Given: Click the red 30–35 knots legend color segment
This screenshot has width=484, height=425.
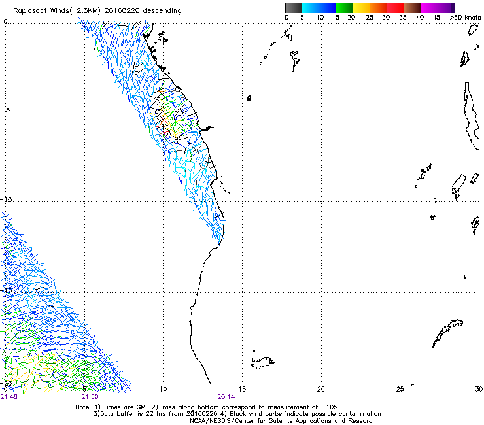Looking at the screenshot, I should pos(395,8).
